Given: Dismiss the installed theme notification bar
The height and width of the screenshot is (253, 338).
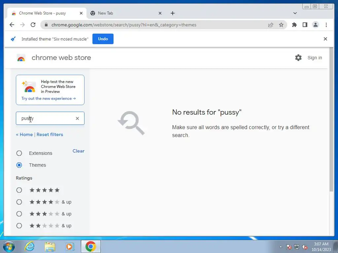Looking at the screenshot, I should point(325,39).
